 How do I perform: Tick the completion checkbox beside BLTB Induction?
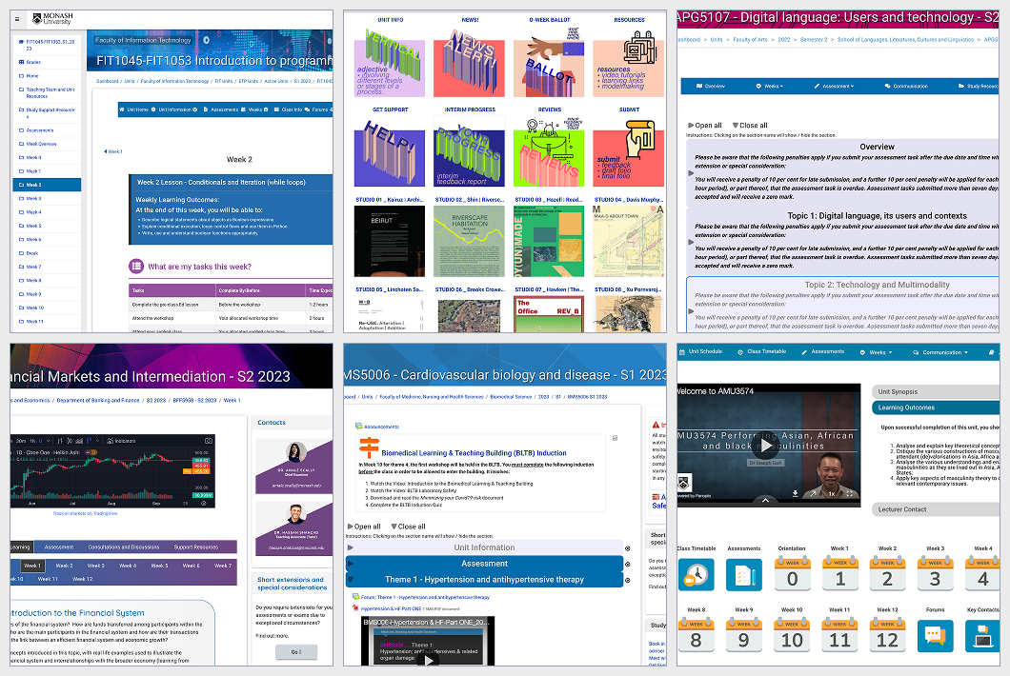(615, 438)
